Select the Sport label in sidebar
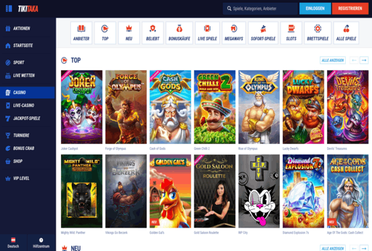 click(x=19, y=62)
